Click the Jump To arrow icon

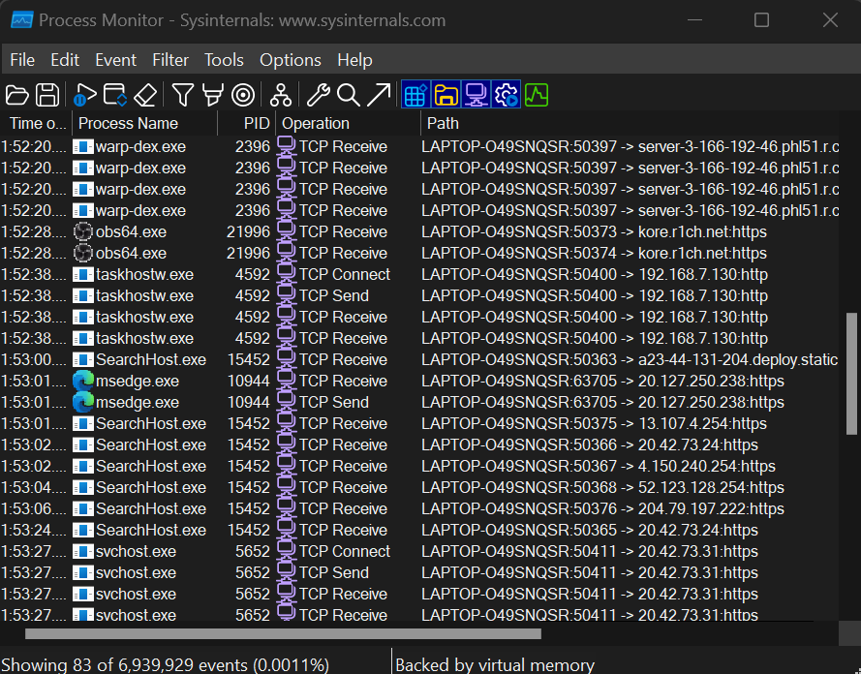pyautogui.click(x=379, y=95)
